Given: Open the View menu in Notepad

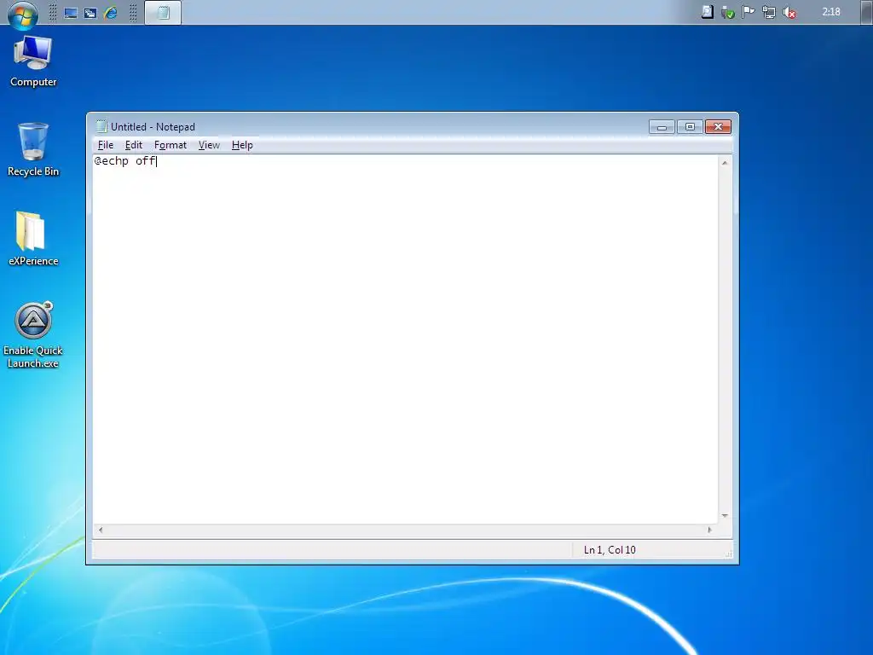Looking at the screenshot, I should [x=209, y=145].
